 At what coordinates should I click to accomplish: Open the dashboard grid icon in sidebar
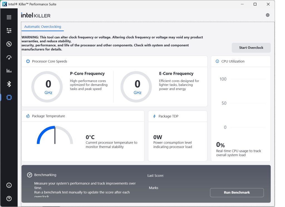coord(9,17)
